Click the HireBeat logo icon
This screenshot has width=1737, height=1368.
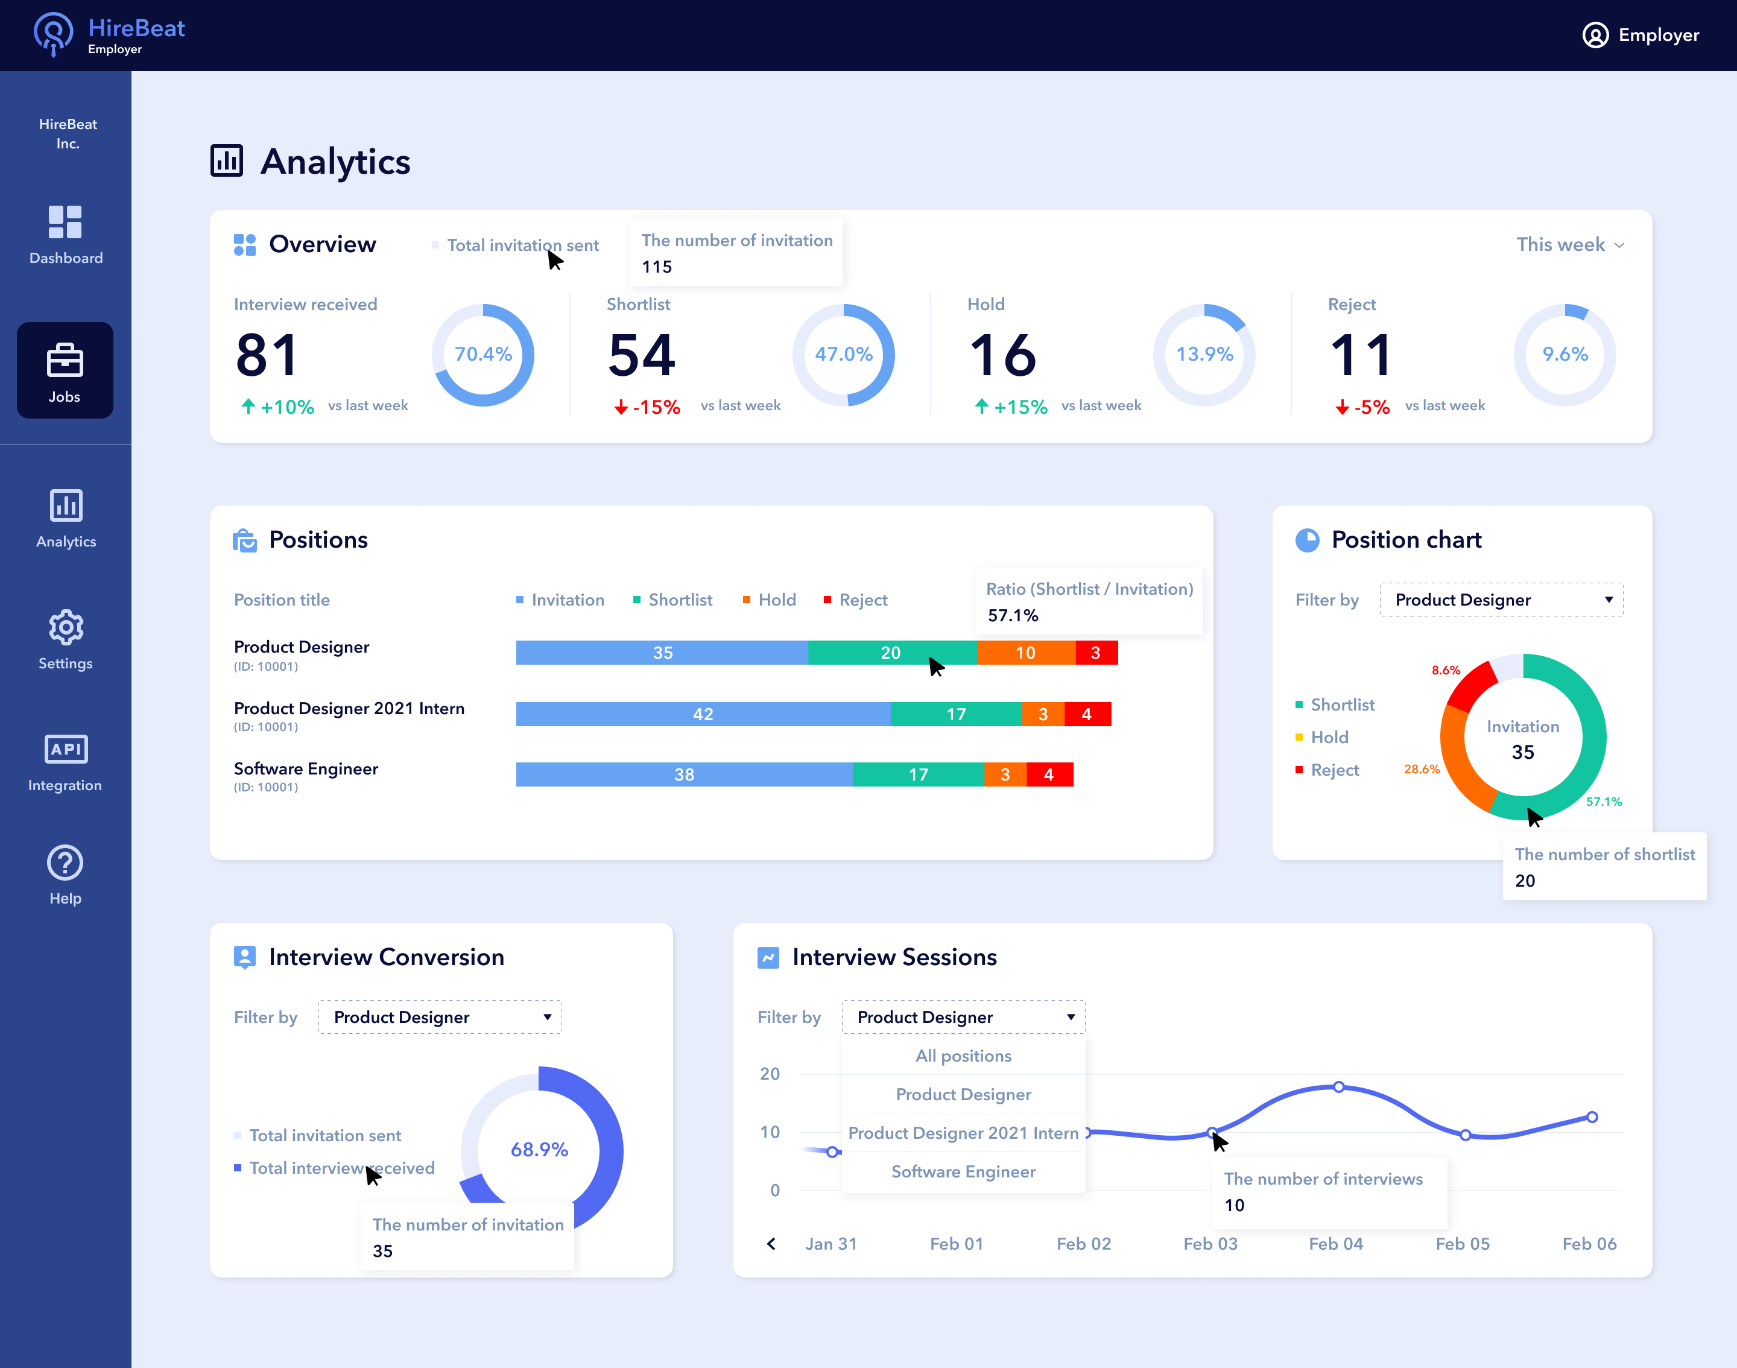pos(53,34)
